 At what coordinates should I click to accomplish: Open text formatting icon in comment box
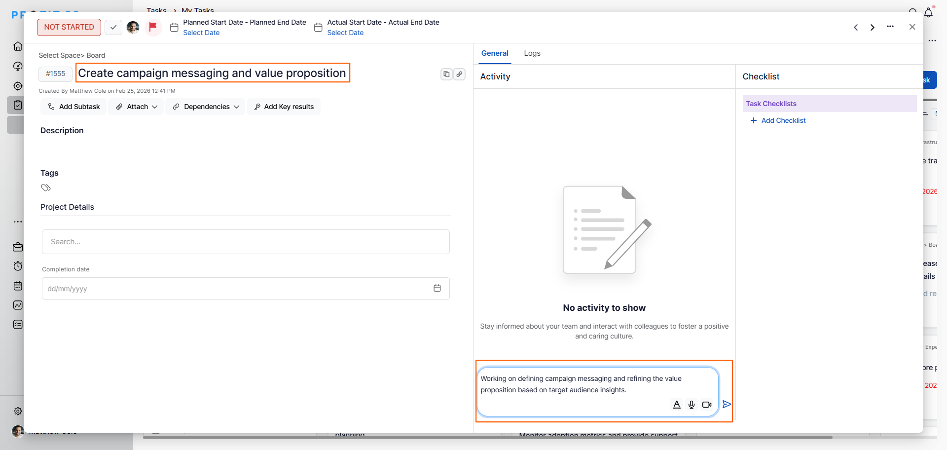pos(677,405)
